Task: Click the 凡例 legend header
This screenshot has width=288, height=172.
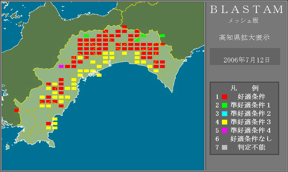Action: click(244, 88)
